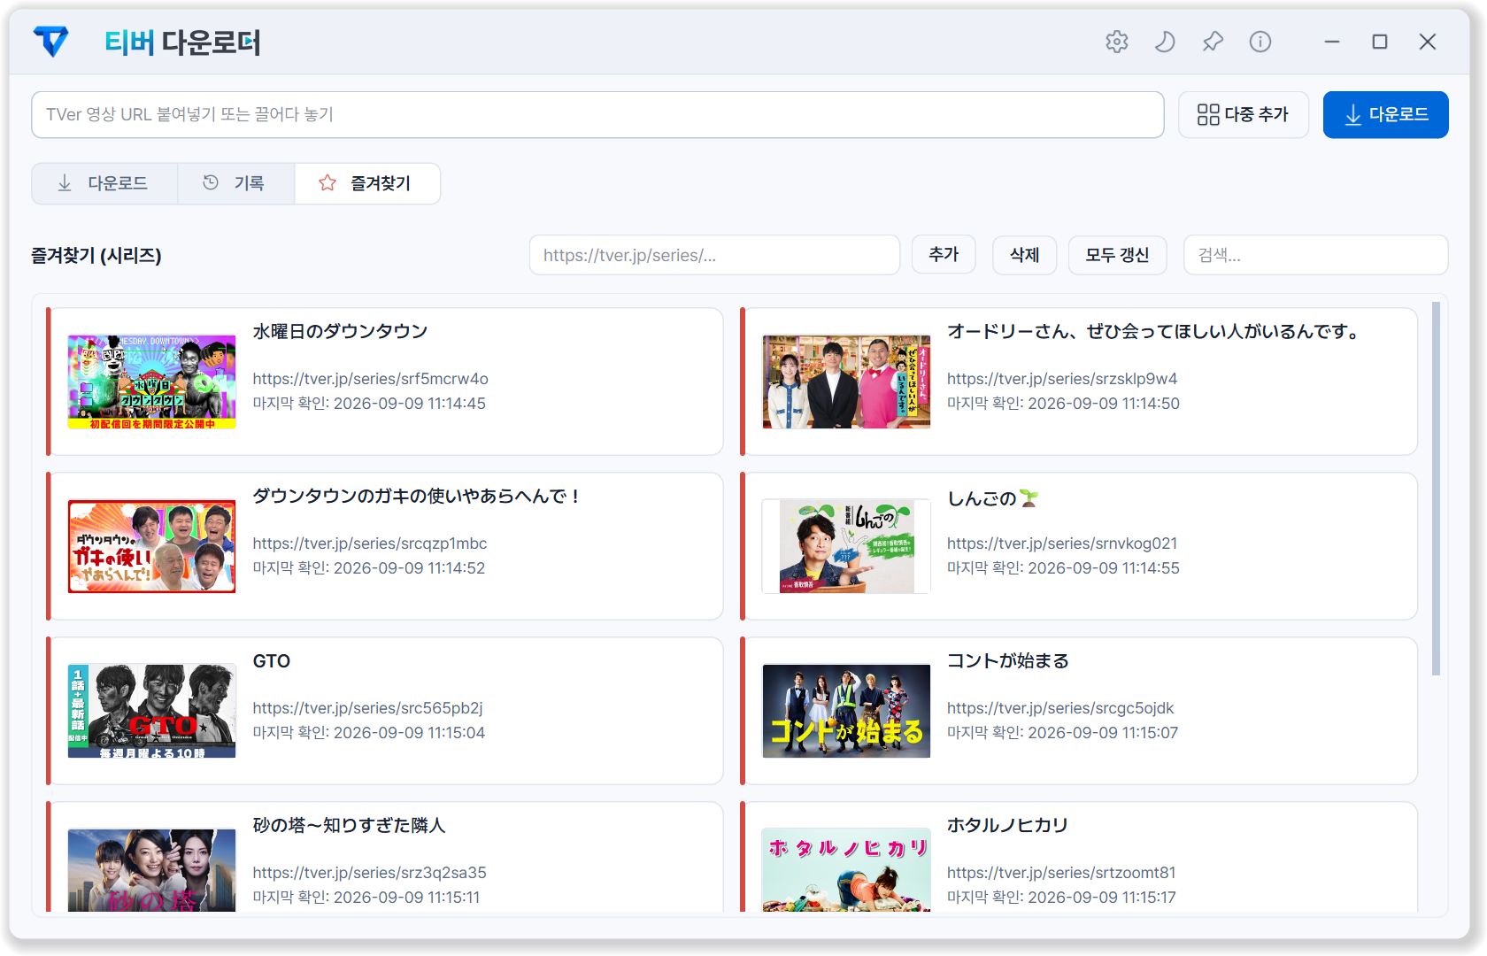Screen dimensions: 1487x956
Task: Click the 즐겨찾기 (시리즈) heading
Action: point(96,256)
